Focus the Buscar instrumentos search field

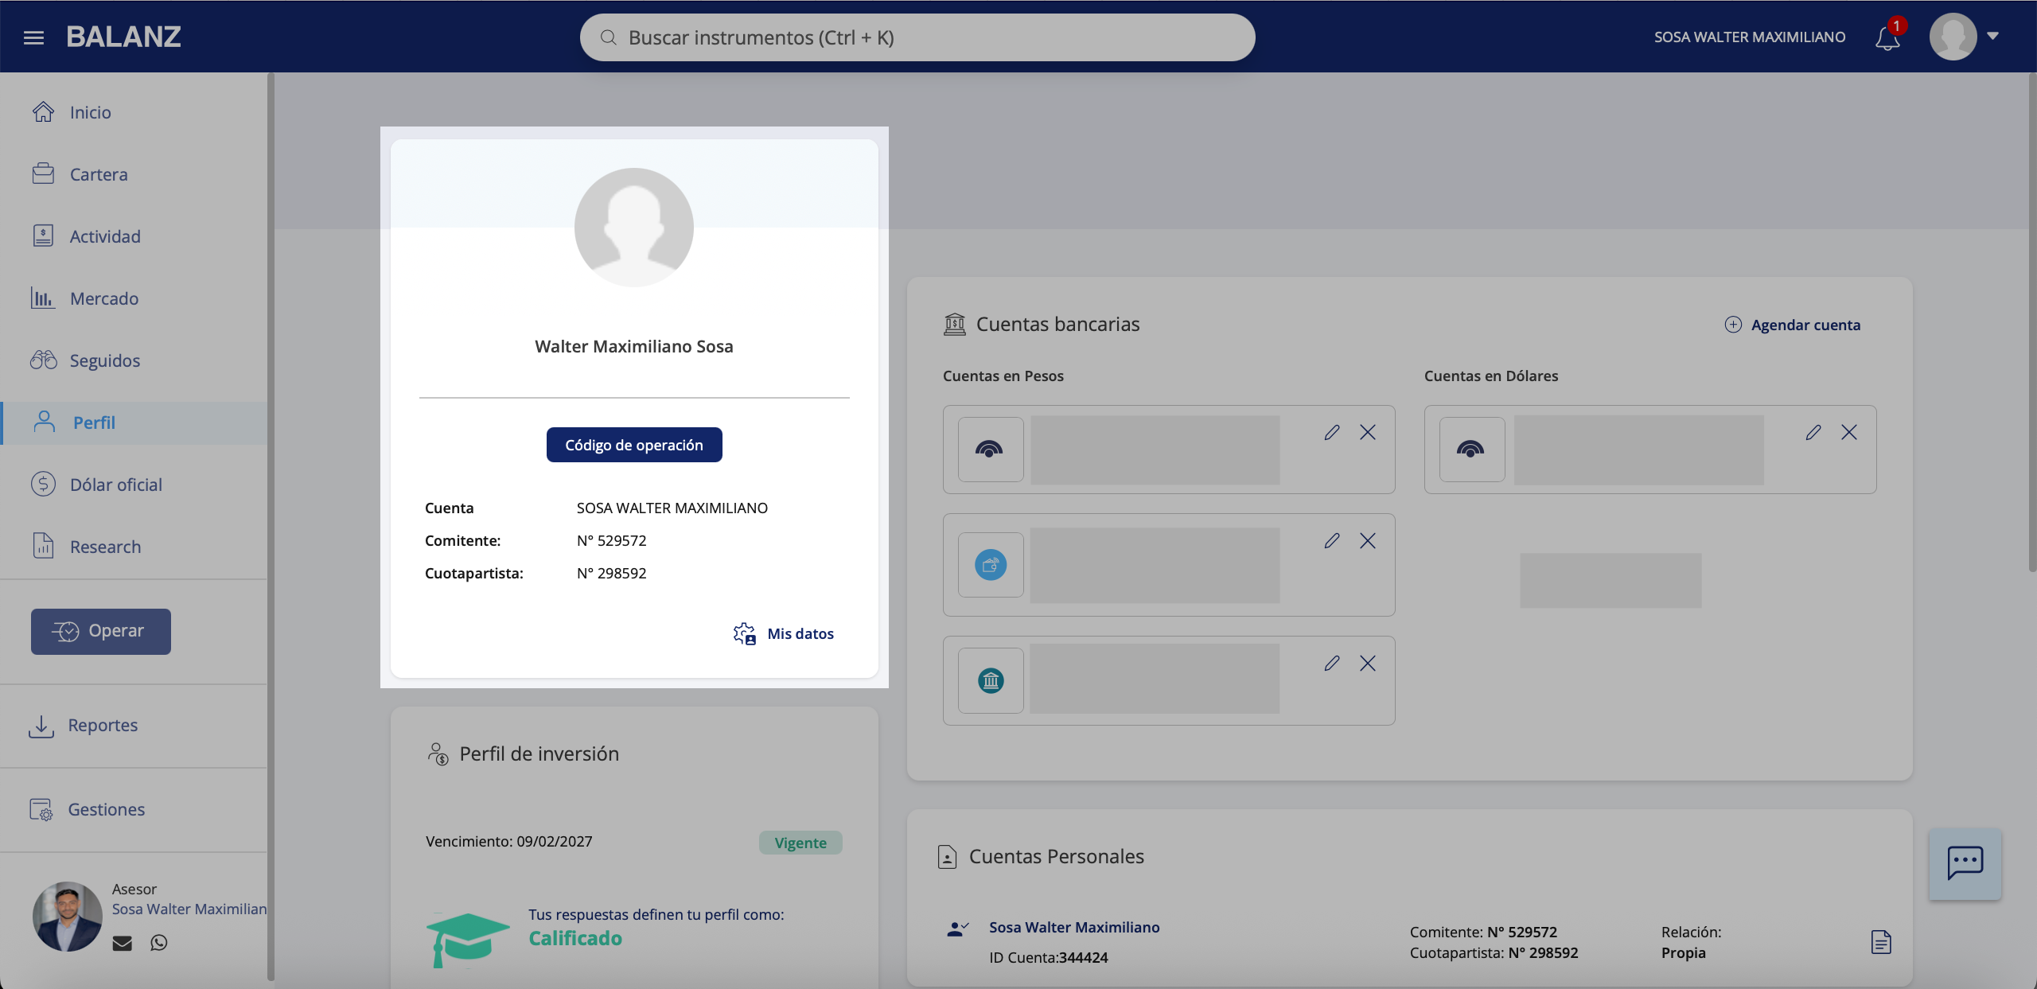(x=917, y=37)
